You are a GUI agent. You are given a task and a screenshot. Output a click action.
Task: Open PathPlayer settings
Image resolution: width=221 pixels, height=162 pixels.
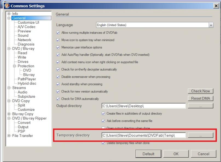pos(27,79)
